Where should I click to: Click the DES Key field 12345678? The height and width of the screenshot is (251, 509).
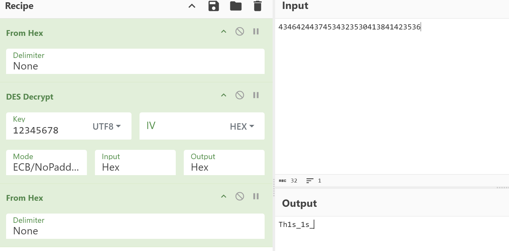48,130
